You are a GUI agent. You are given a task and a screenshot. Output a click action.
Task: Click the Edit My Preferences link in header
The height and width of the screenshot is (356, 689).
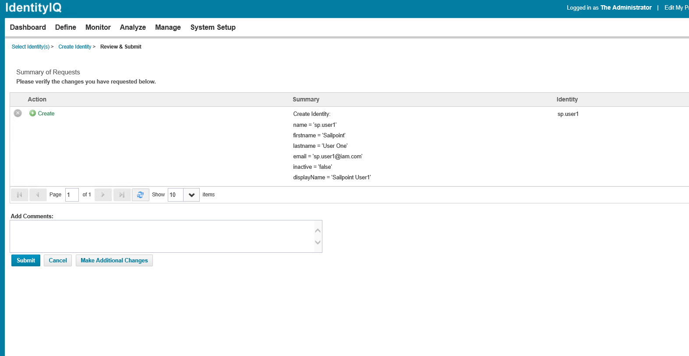point(676,7)
